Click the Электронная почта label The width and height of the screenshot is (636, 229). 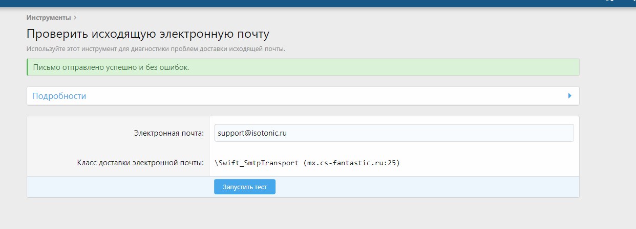pos(169,133)
